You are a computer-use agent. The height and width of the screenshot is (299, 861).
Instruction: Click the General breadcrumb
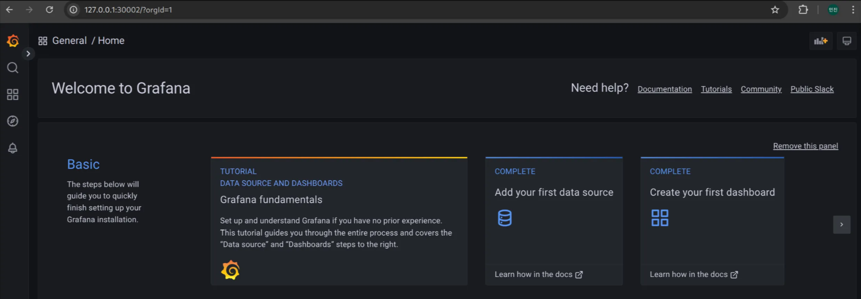coord(69,41)
